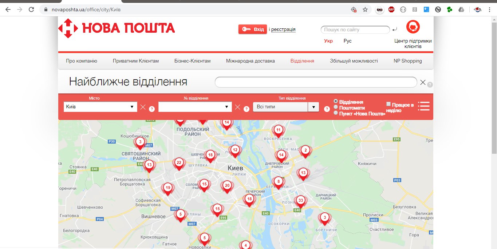Clear the № відділення selection with X
The image size is (497, 249).
[237, 107]
